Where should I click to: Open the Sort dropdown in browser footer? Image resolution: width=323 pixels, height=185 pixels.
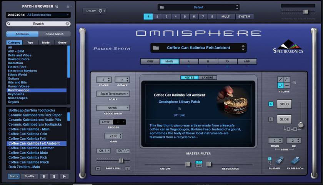click(13, 177)
